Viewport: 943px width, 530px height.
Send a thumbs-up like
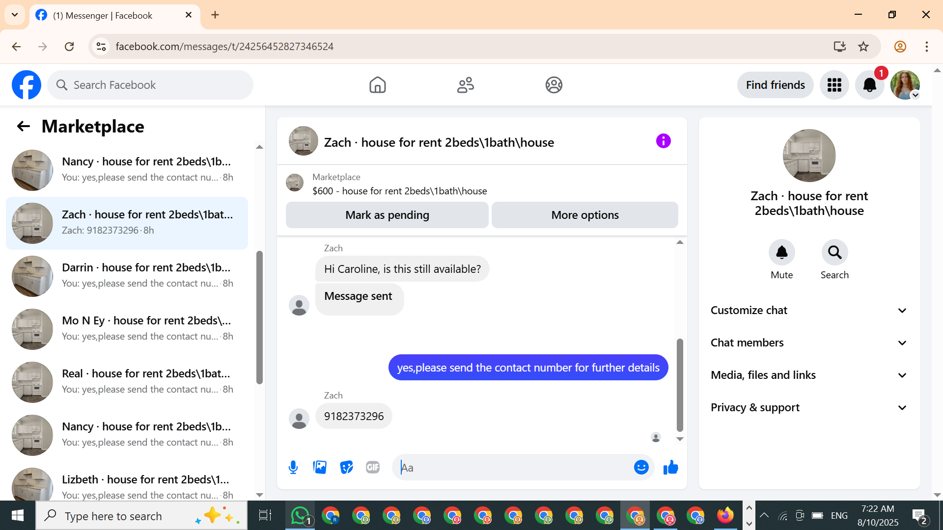coord(670,467)
